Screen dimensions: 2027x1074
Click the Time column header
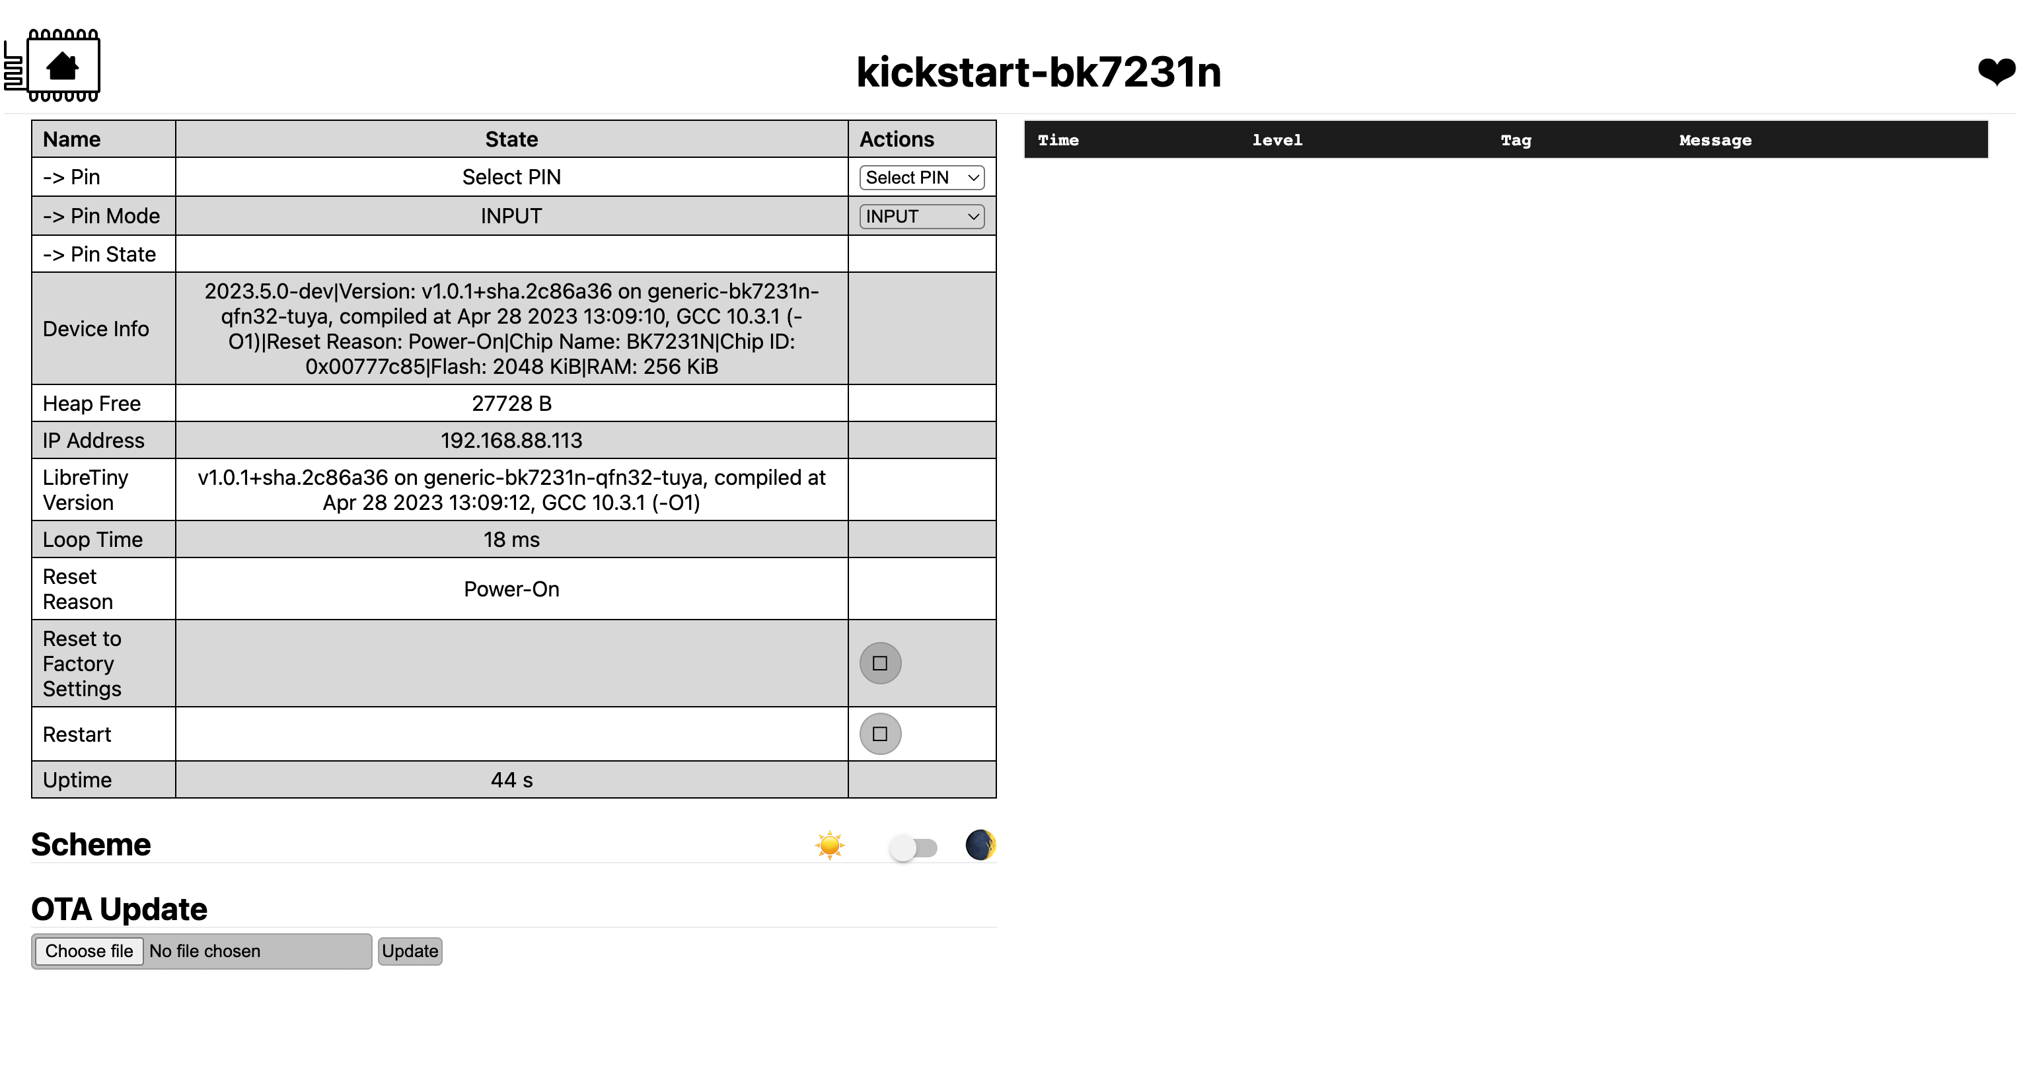point(1059,139)
